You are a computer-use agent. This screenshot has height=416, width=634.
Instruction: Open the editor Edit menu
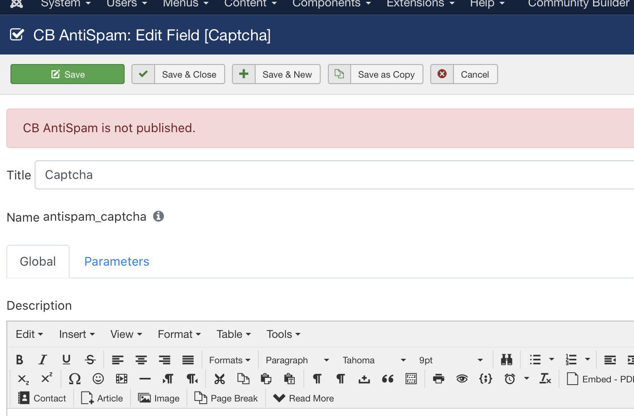coord(30,334)
